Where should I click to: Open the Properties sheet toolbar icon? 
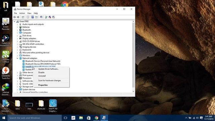click(28, 17)
